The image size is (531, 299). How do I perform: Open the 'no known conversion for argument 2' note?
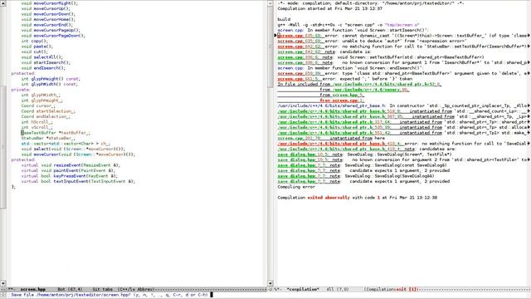(x=309, y=160)
